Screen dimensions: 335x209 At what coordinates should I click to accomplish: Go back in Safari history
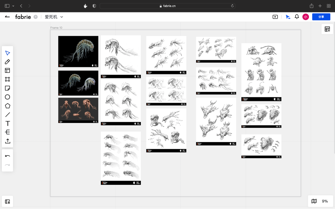[21, 6]
